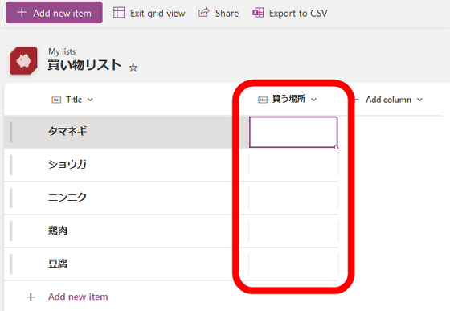Click the Share command
This screenshot has height=311, width=450.
point(219,13)
